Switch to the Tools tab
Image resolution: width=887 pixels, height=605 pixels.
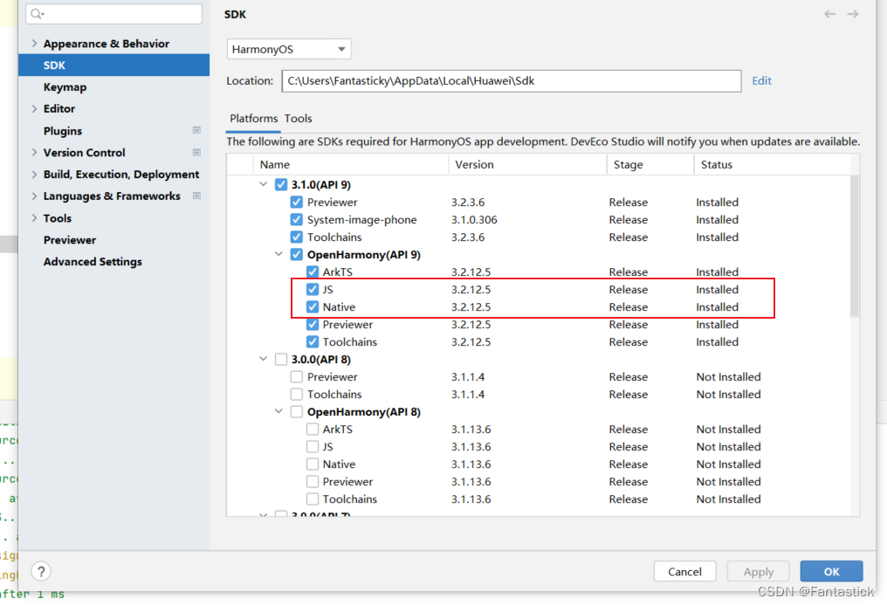point(298,119)
